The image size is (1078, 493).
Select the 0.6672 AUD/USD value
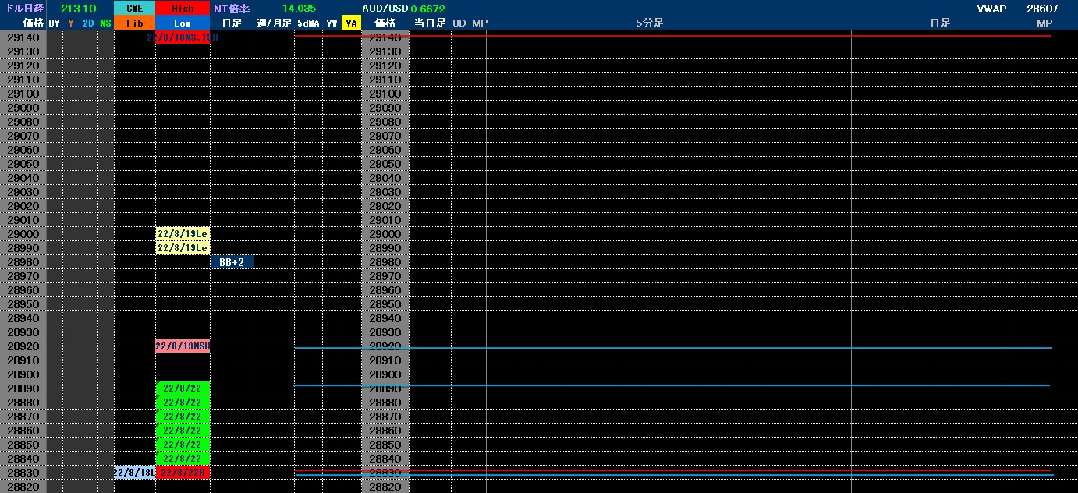click(x=428, y=9)
